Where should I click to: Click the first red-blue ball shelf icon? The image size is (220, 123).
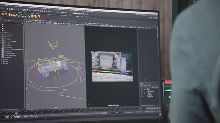(2, 14)
